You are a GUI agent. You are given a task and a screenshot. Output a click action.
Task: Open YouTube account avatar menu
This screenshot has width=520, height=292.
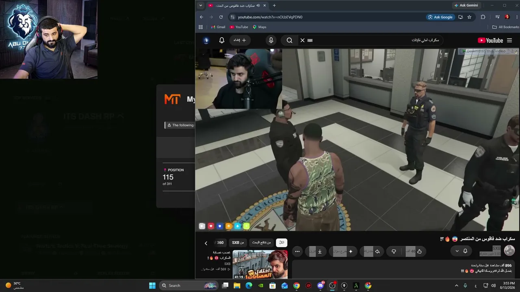206,40
